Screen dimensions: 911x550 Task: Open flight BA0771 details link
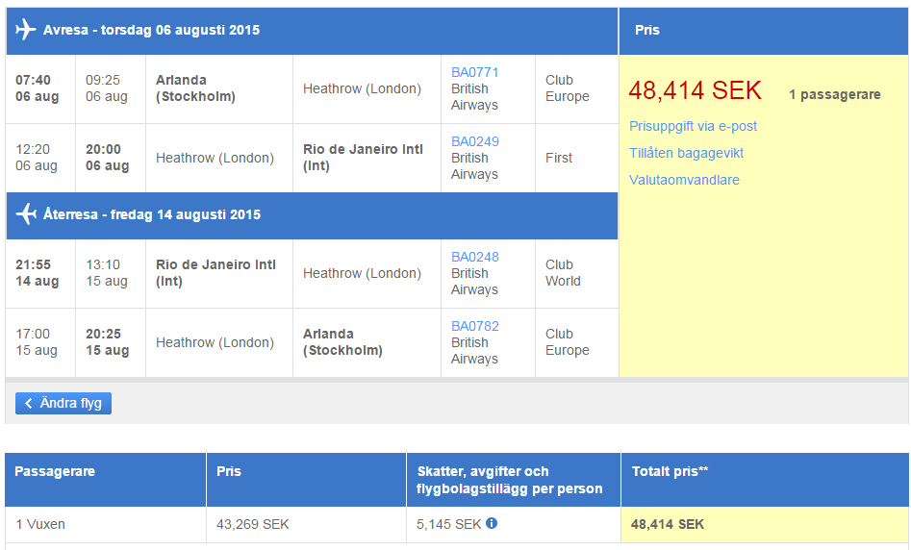(474, 72)
